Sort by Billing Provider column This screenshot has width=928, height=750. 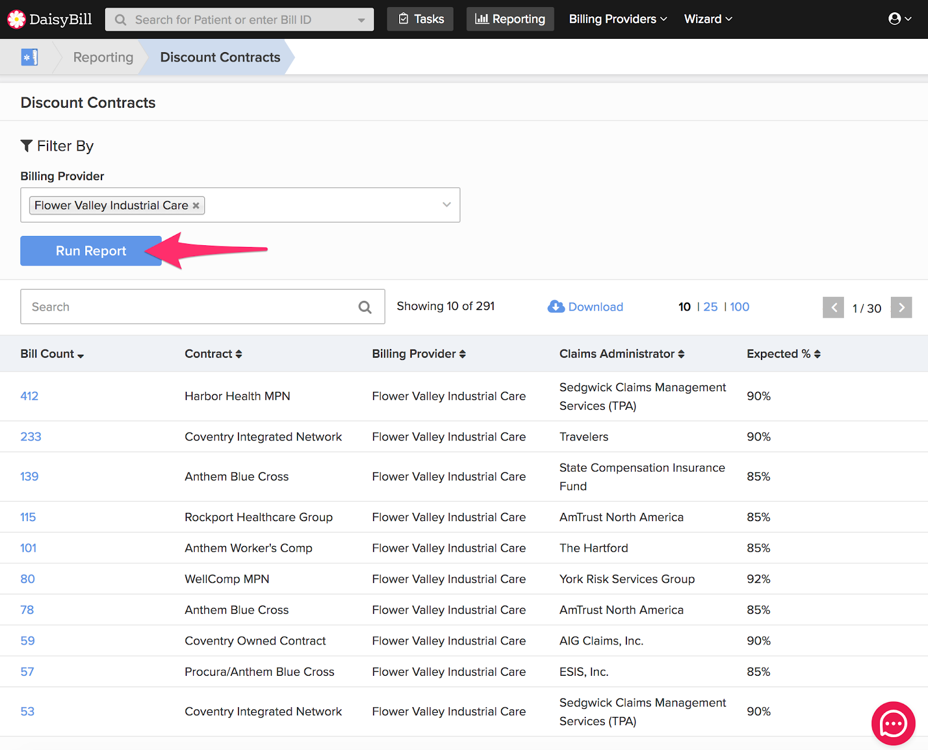pyautogui.click(x=419, y=354)
